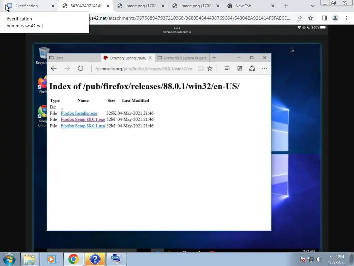This screenshot has width=354, height=266.
Task: Open the Google Chrome desktop shortcut
Action: click(43, 116)
